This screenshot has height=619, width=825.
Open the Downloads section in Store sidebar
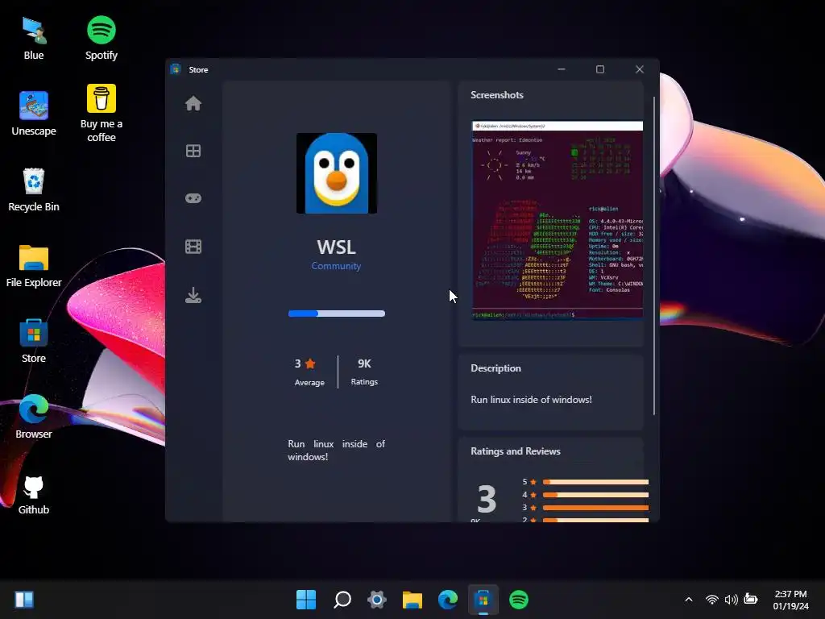[193, 295]
